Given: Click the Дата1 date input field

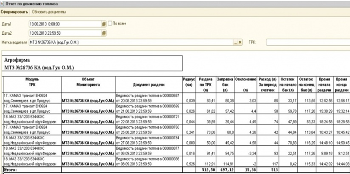Looking at the screenshot, I should (x=65, y=24).
